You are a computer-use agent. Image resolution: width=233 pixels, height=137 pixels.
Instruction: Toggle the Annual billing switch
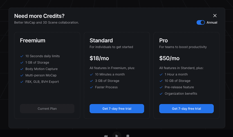[x=201, y=22]
